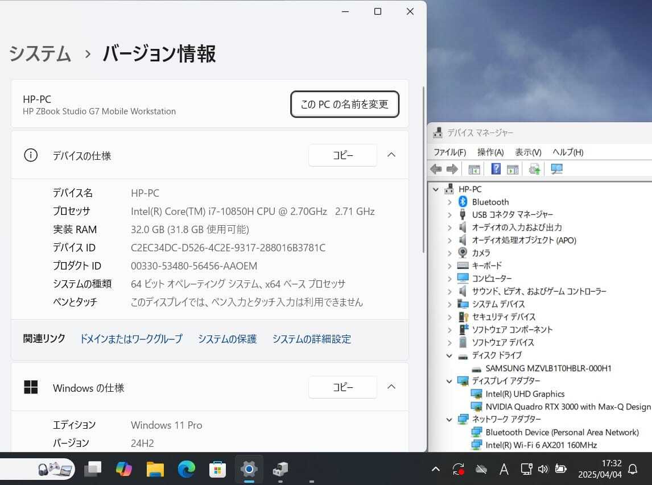Open ドメインまたはワークグループ link

click(131, 339)
